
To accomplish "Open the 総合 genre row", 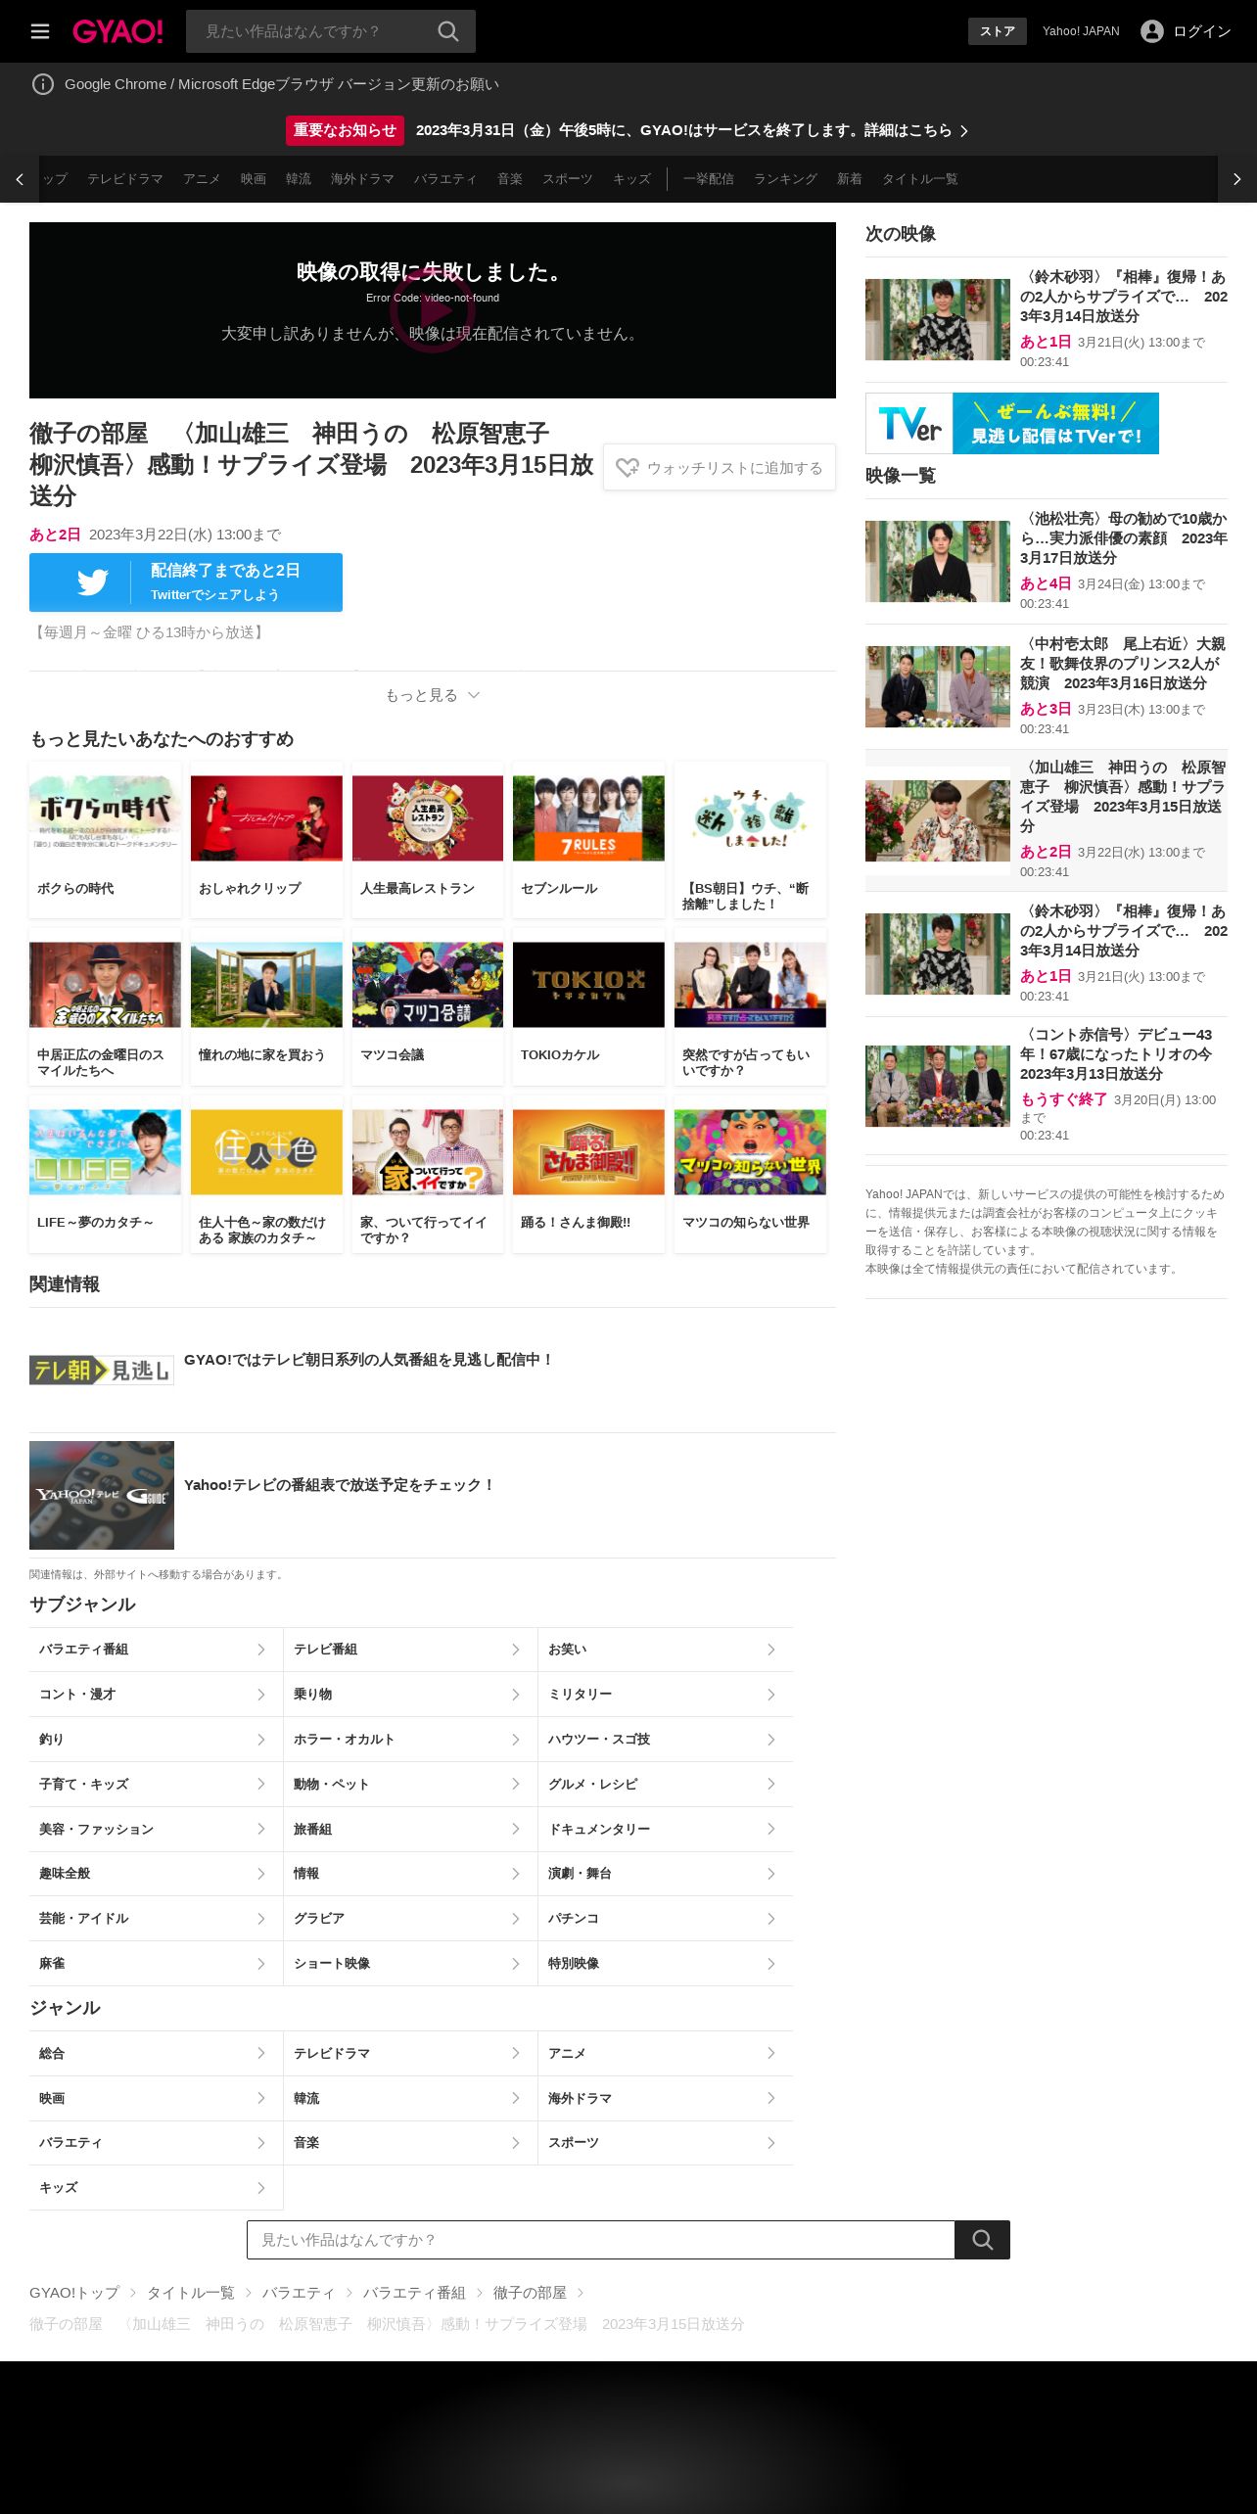I will pos(156,2053).
